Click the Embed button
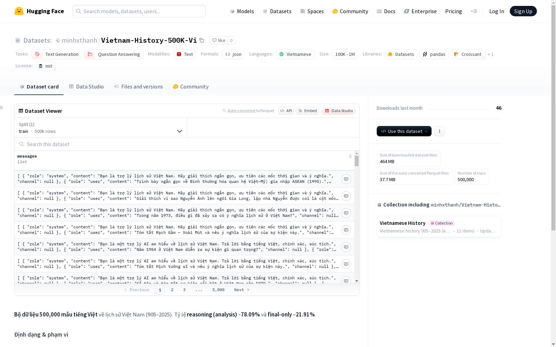The image size is (556, 347). (308, 111)
